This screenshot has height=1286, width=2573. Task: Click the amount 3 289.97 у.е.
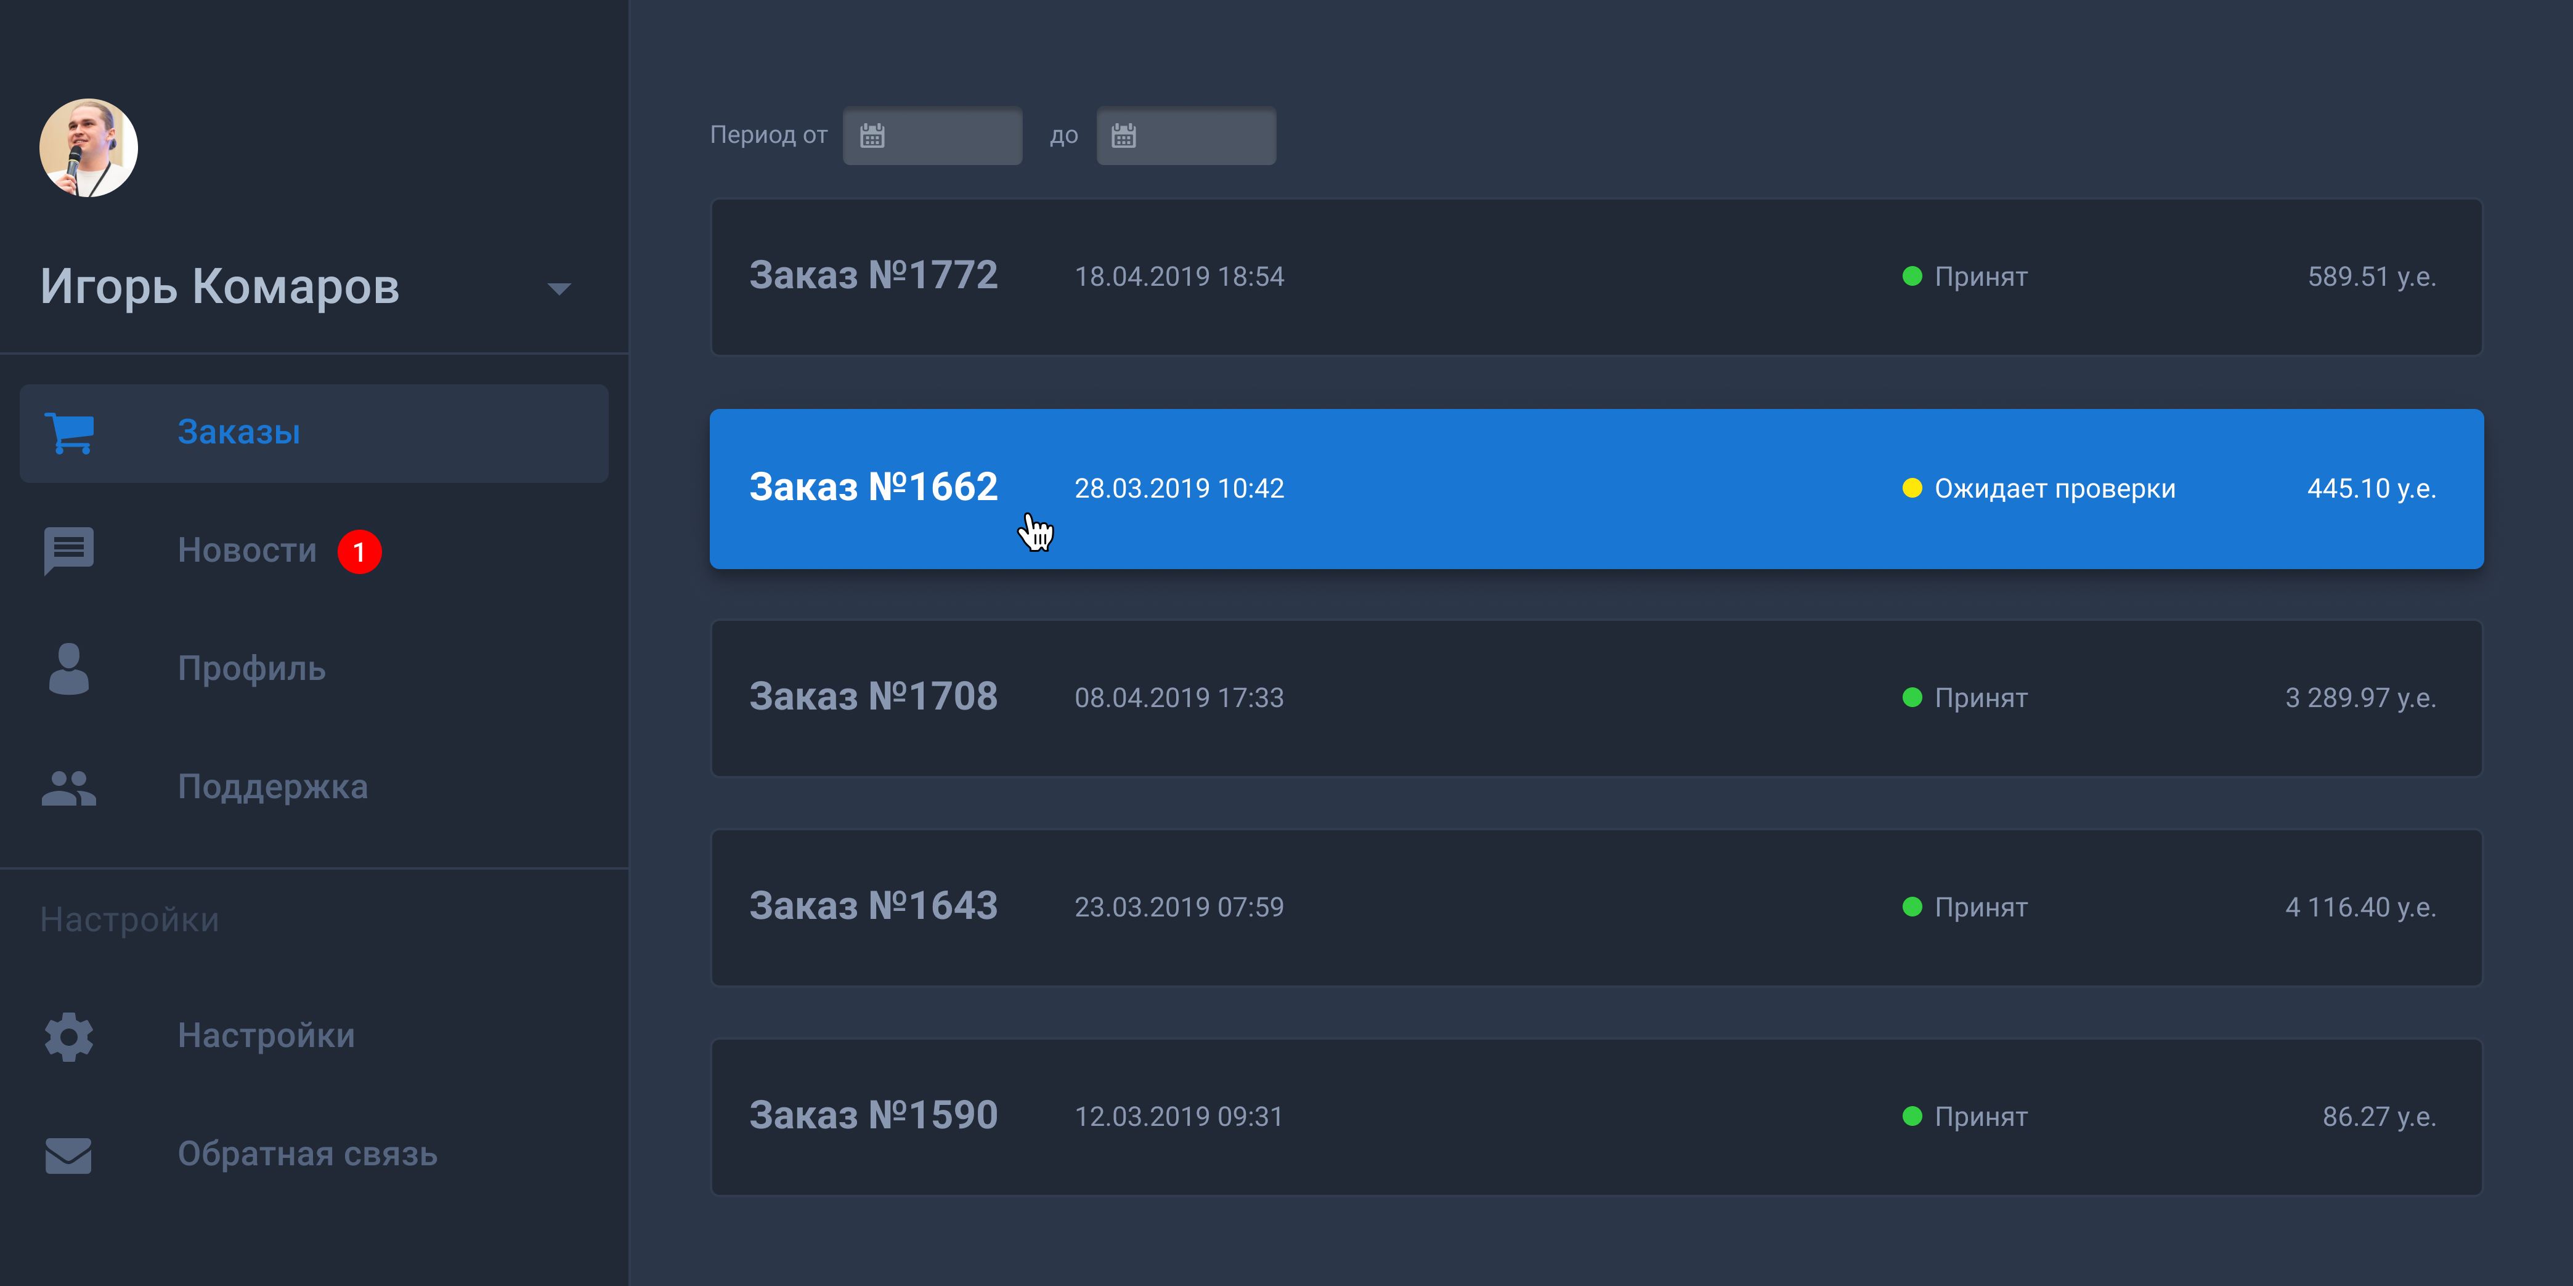[2360, 698]
